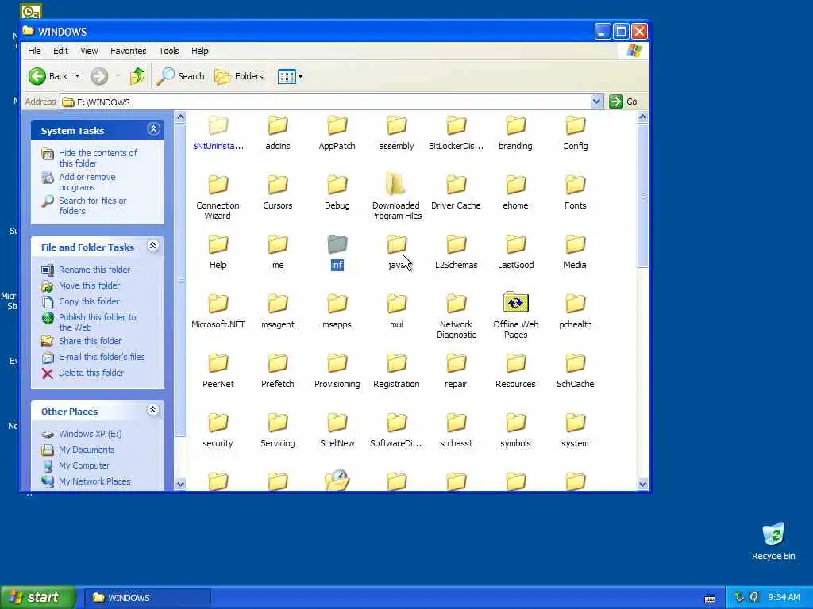Select the Downloaded Program Files folder
This screenshot has width=813, height=609.
pyautogui.click(x=397, y=197)
